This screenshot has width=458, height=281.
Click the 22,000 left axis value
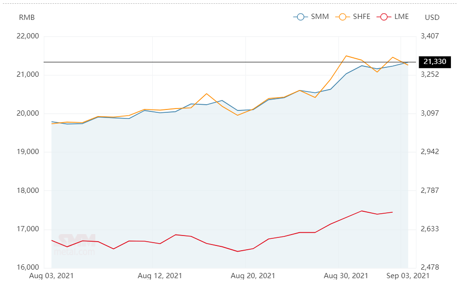[x=28, y=36]
